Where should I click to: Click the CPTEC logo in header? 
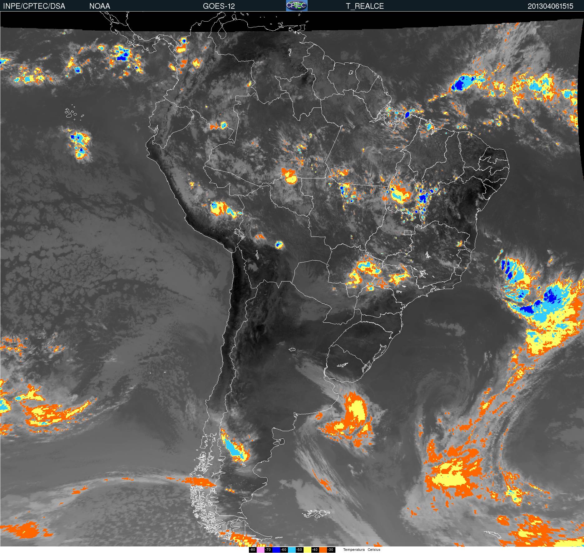(x=297, y=6)
